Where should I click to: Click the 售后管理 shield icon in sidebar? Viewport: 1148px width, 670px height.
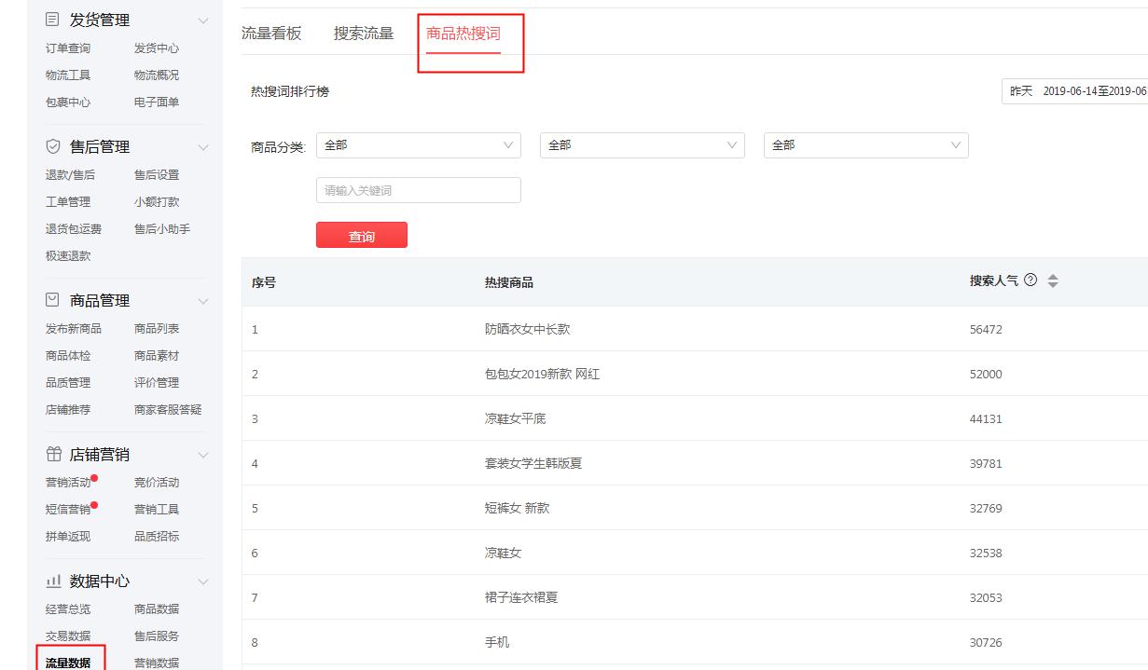[53, 145]
